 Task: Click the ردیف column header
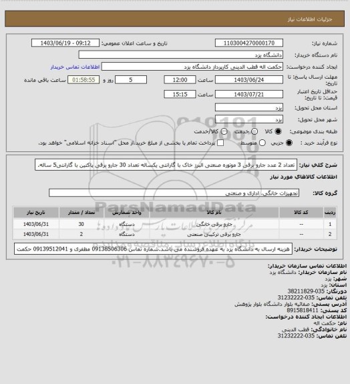[330, 212]
